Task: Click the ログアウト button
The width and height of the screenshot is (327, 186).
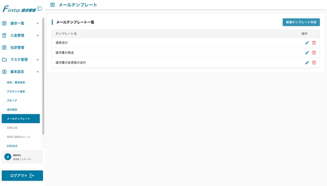Action: point(22,176)
